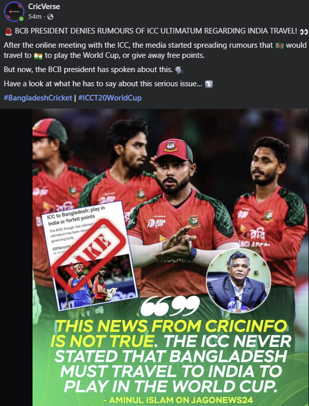The height and width of the screenshot is (406, 309).
Task: Click the red siren emoji in post
Action: click(8, 31)
